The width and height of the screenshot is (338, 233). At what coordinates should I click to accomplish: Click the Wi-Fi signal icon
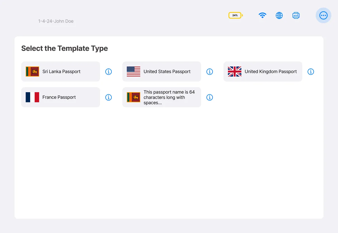(262, 15)
